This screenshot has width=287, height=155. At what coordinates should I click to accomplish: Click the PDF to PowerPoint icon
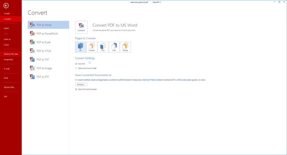(32, 34)
